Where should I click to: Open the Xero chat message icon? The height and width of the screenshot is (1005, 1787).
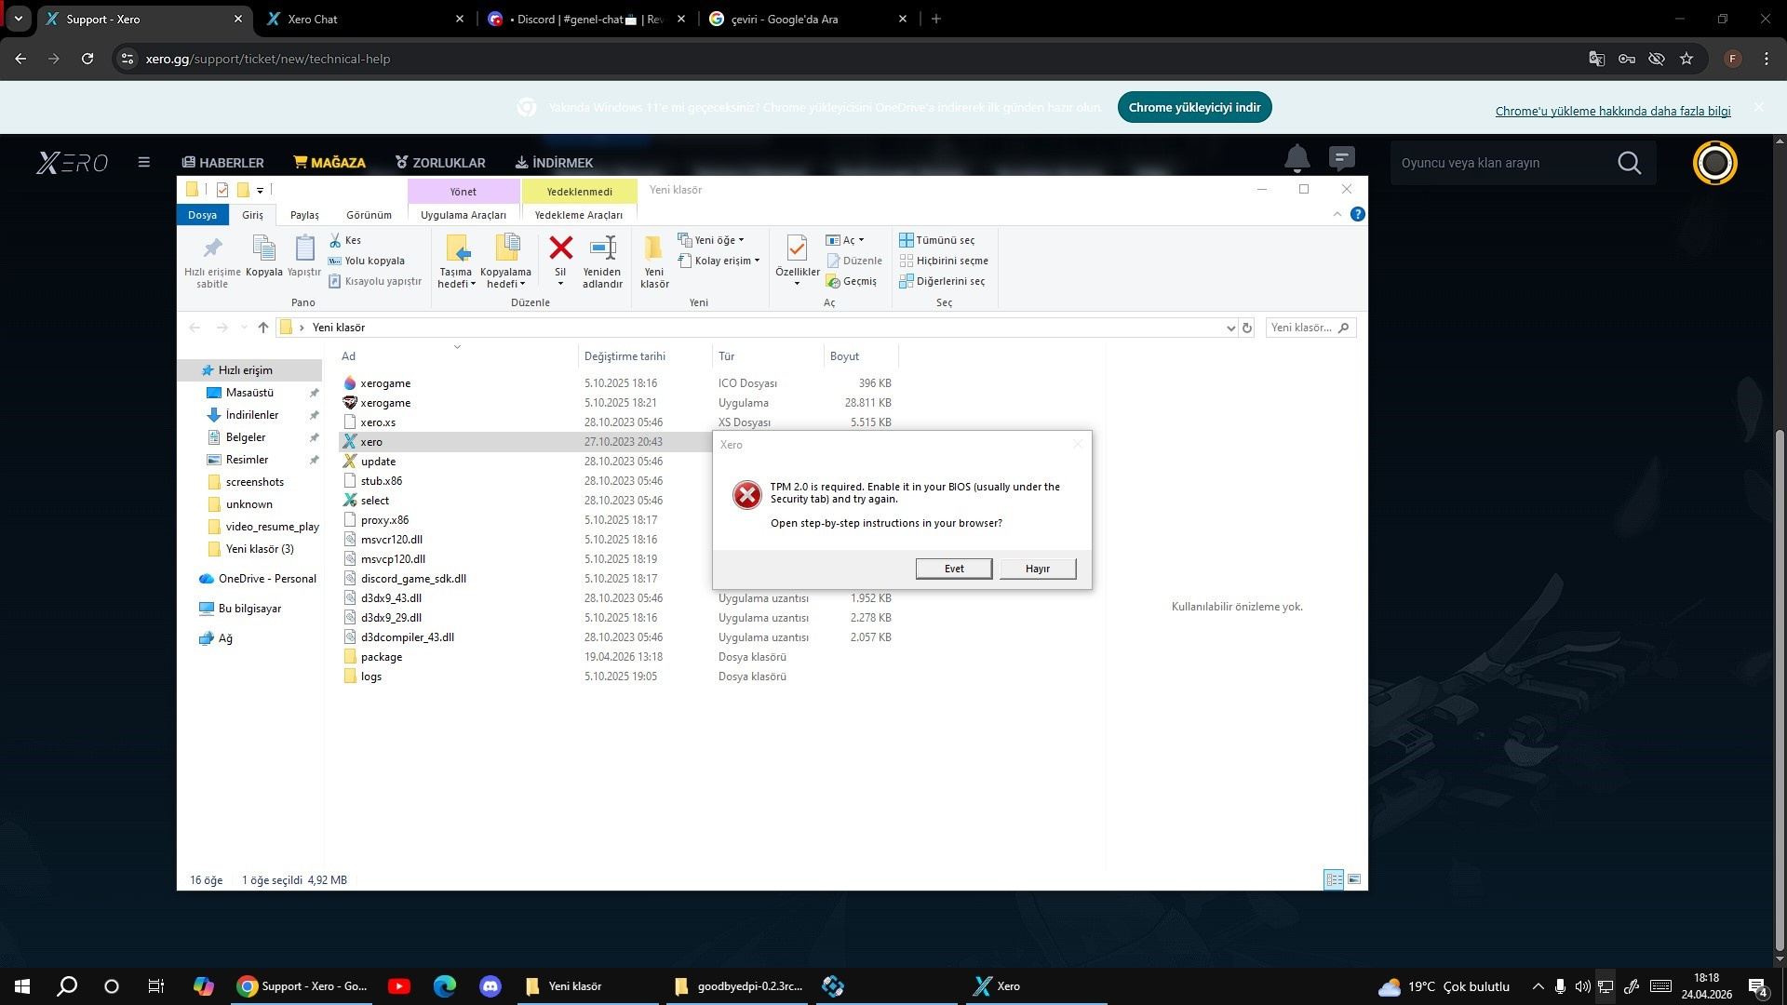point(1341,158)
